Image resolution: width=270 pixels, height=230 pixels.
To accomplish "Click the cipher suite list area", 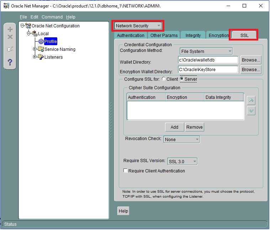I will click(x=185, y=110).
